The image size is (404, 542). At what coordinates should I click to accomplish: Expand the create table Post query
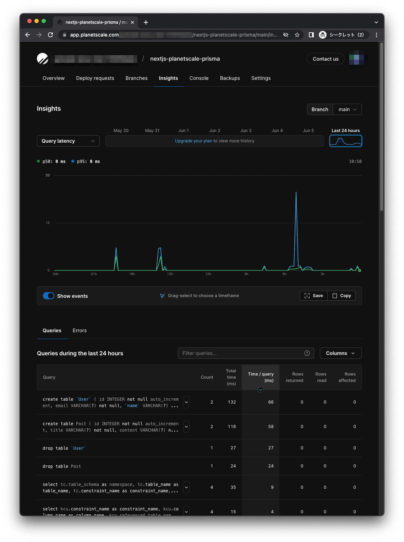coord(186,427)
